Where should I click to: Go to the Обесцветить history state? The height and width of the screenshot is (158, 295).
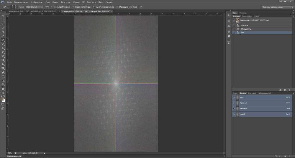pos(244,29)
